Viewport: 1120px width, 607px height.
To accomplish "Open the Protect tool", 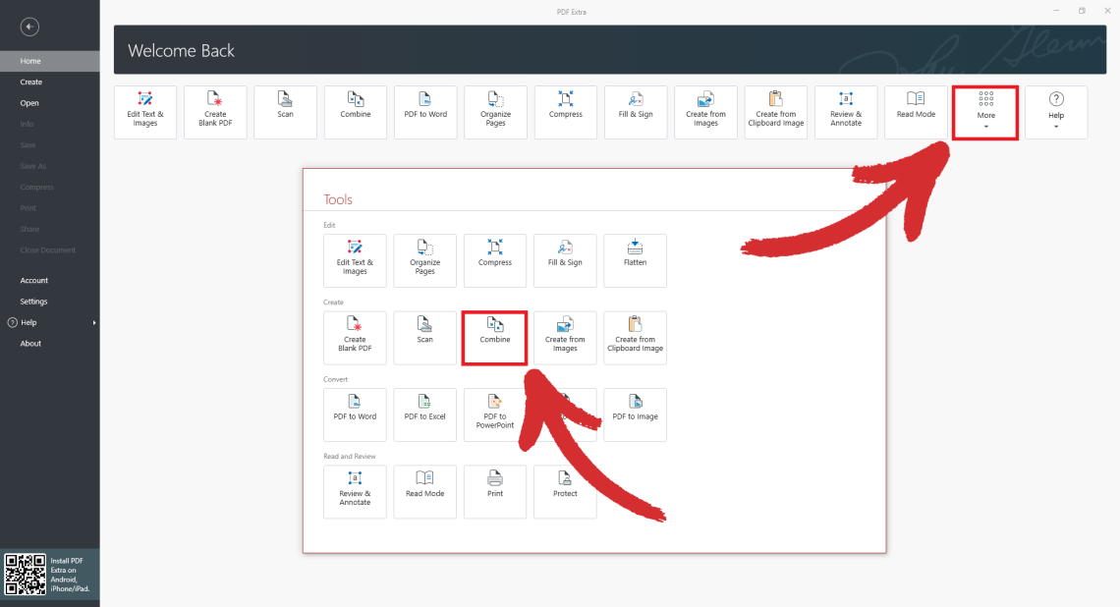I will (x=565, y=491).
